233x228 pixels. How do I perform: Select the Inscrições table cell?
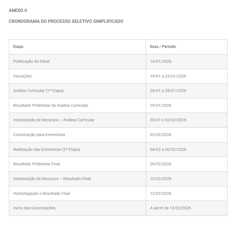77,76
